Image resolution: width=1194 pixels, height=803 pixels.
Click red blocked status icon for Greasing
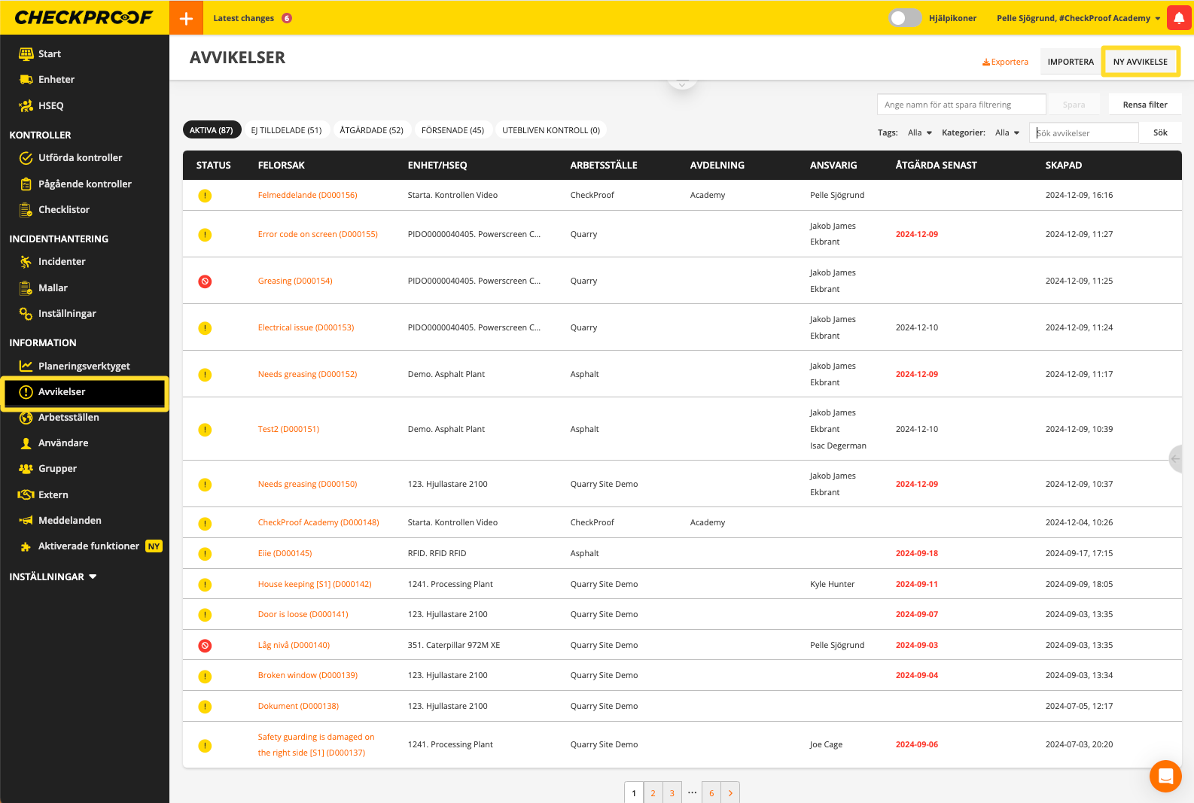(x=205, y=281)
